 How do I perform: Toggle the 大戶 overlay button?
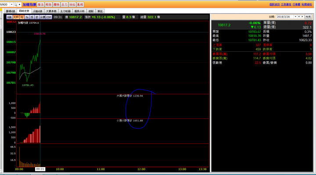(16, 17)
